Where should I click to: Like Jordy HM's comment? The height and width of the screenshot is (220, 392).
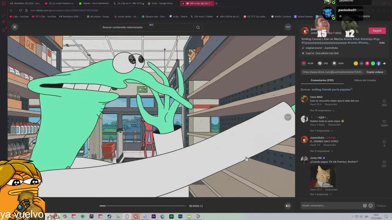tap(384, 162)
